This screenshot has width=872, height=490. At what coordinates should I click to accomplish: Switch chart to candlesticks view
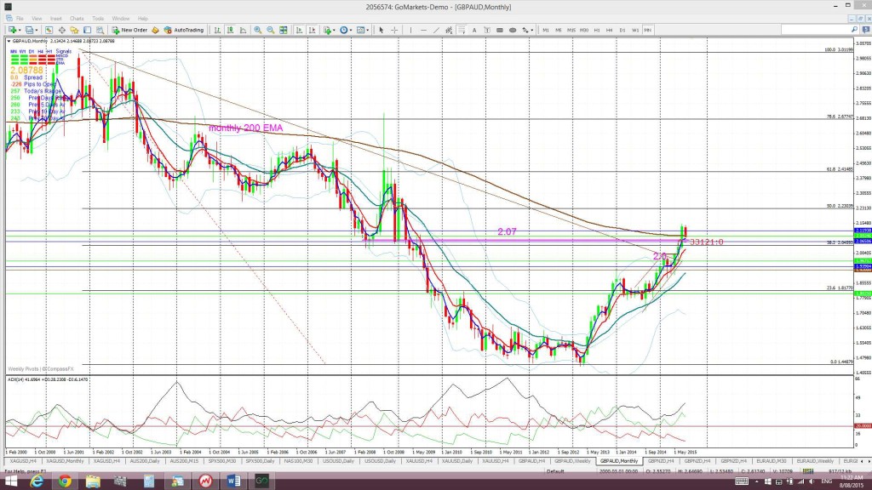coord(230,30)
